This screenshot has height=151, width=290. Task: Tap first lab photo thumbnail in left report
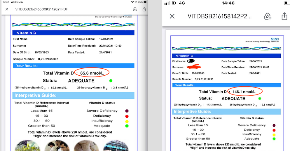click(27, 145)
